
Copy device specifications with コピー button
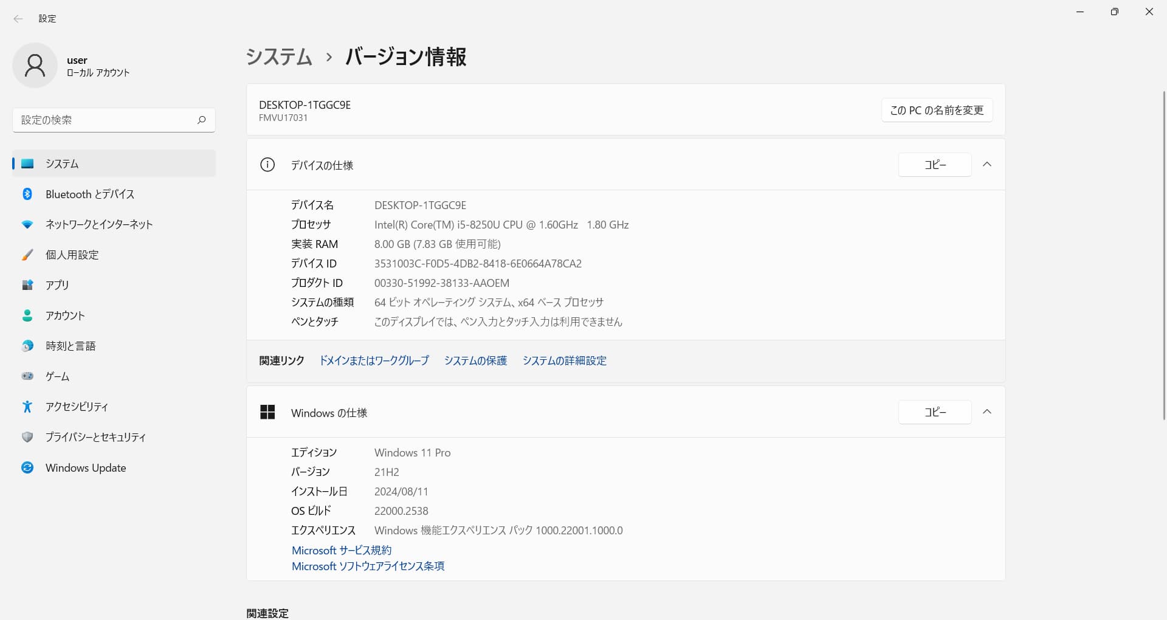pyautogui.click(x=935, y=165)
